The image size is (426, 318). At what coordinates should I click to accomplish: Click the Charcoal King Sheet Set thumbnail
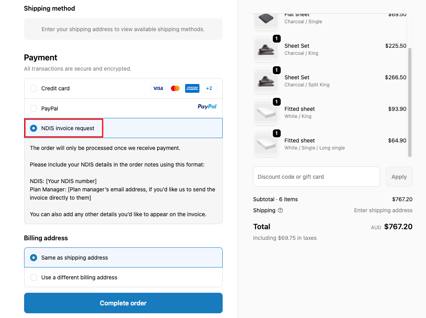[266, 49]
